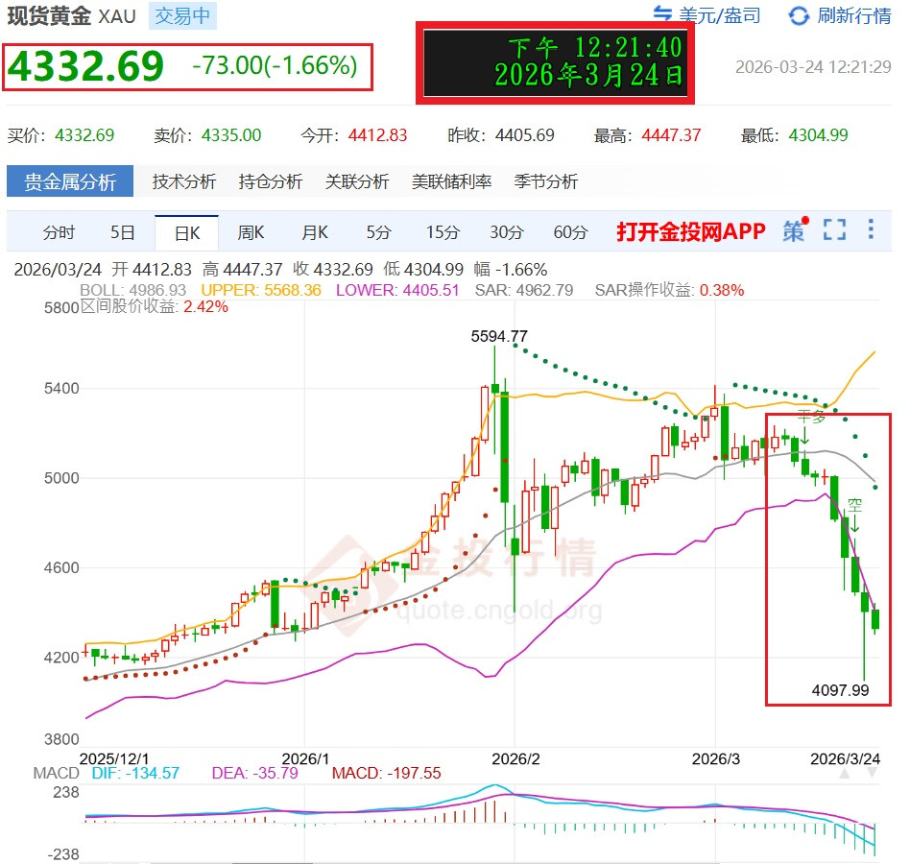Click the 刷新行情 refresh link
This screenshot has width=910, height=864.
pos(853,15)
